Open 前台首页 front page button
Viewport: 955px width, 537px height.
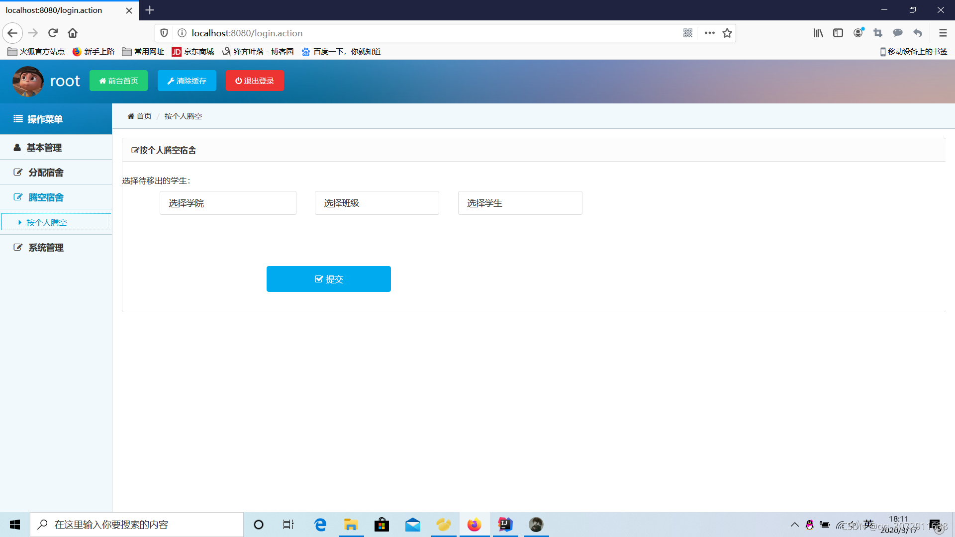pyautogui.click(x=118, y=81)
